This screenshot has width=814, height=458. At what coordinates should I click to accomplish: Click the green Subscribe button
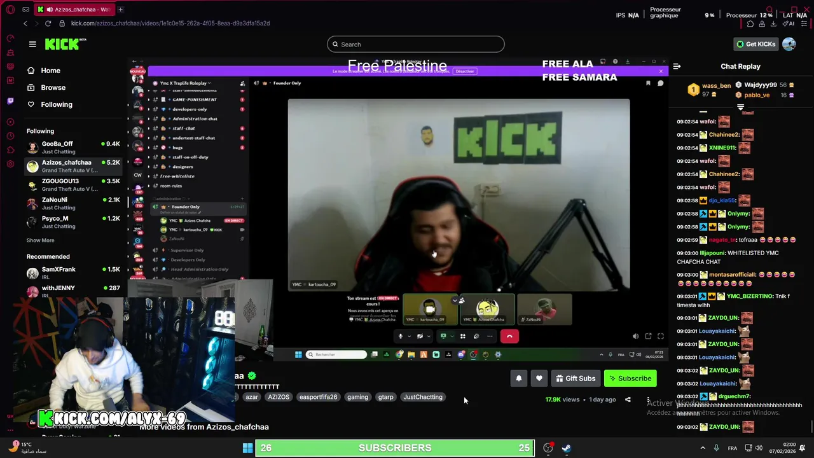pyautogui.click(x=630, y=378)
